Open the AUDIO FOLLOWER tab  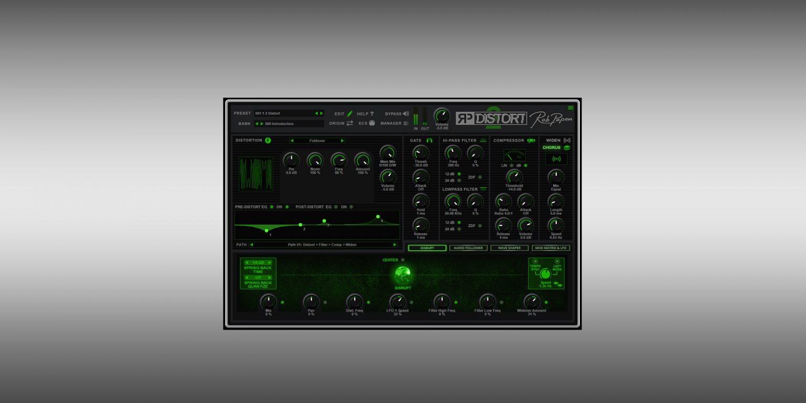(468, 248)
